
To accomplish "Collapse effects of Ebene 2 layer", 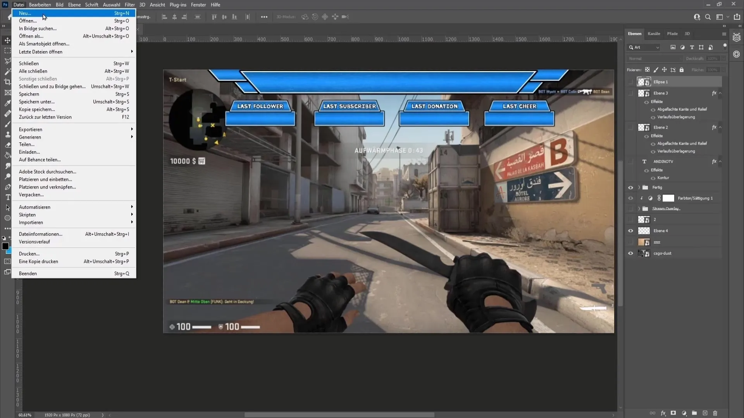I will [720, 127].
